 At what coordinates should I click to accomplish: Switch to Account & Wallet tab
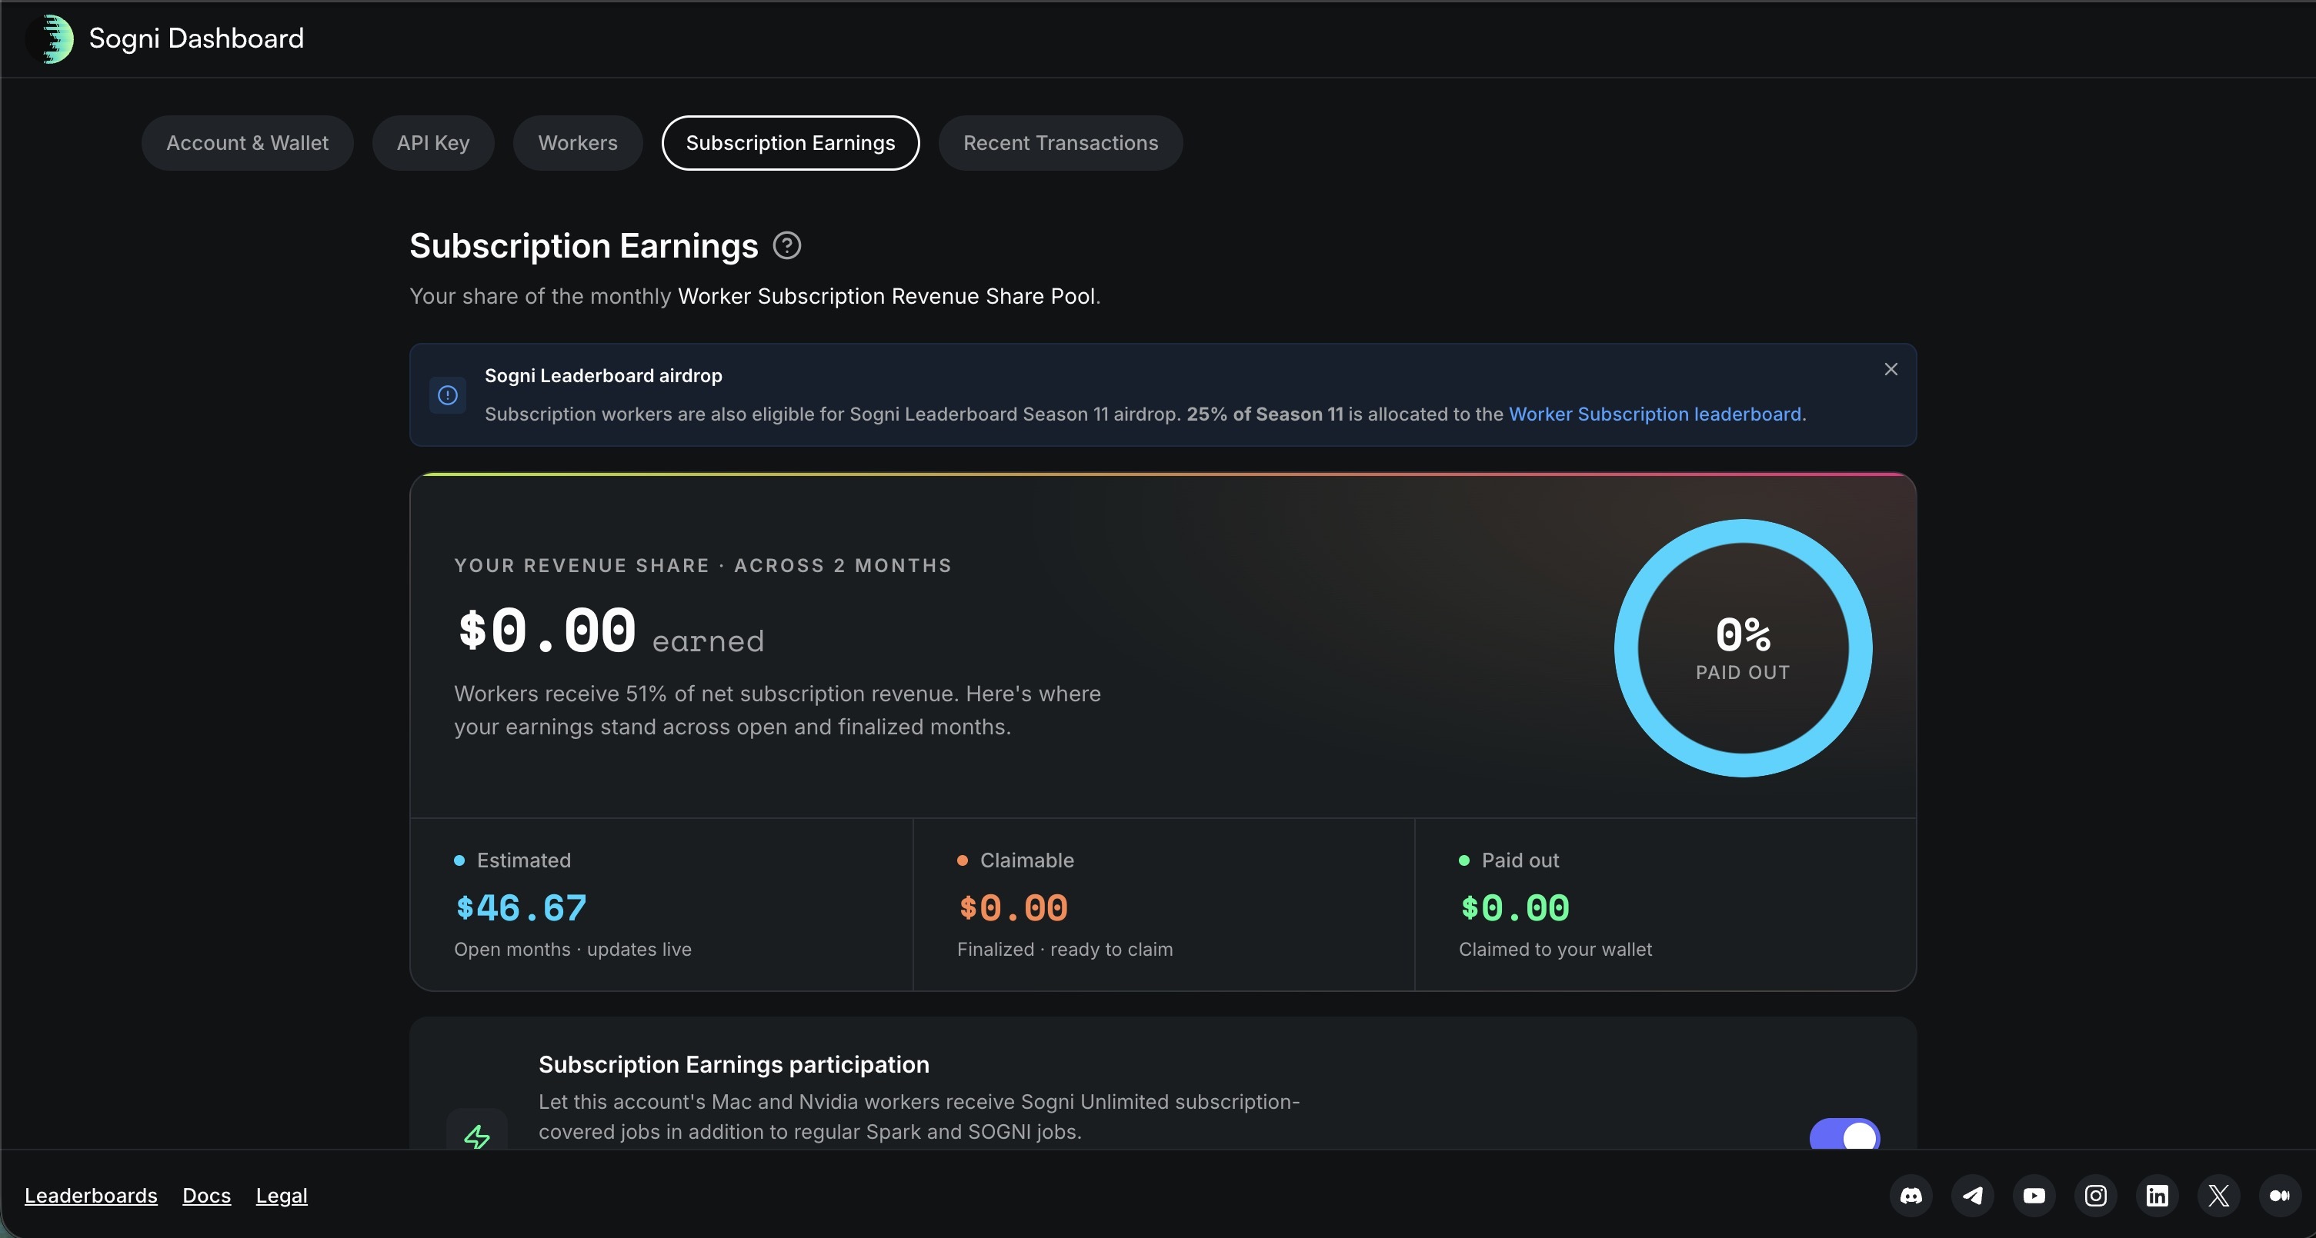247,143
